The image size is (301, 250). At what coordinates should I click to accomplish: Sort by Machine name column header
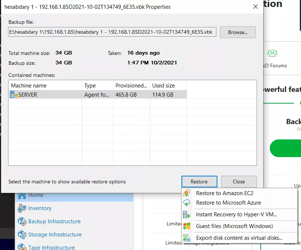[45, 86]
